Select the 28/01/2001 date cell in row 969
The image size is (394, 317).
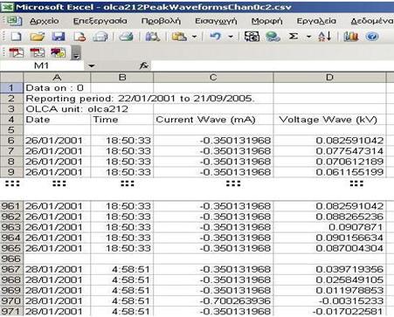pos(57,290)
